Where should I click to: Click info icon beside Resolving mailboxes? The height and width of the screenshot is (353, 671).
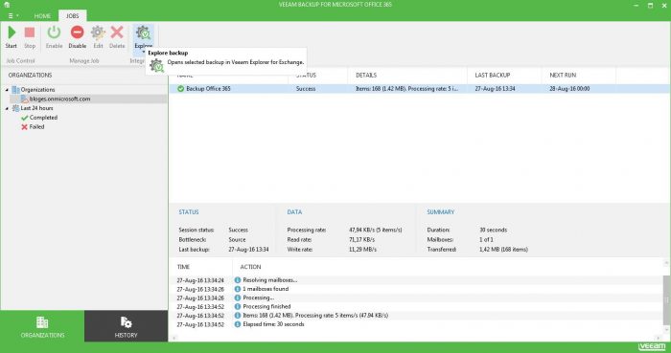238,280
